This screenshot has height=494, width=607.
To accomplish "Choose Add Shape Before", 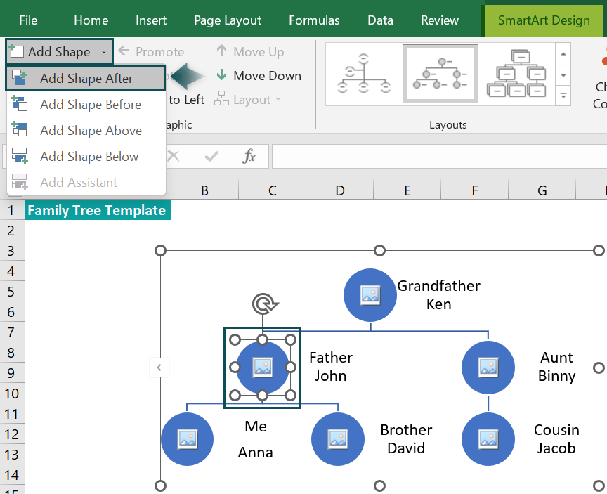I will click(86, 105).
